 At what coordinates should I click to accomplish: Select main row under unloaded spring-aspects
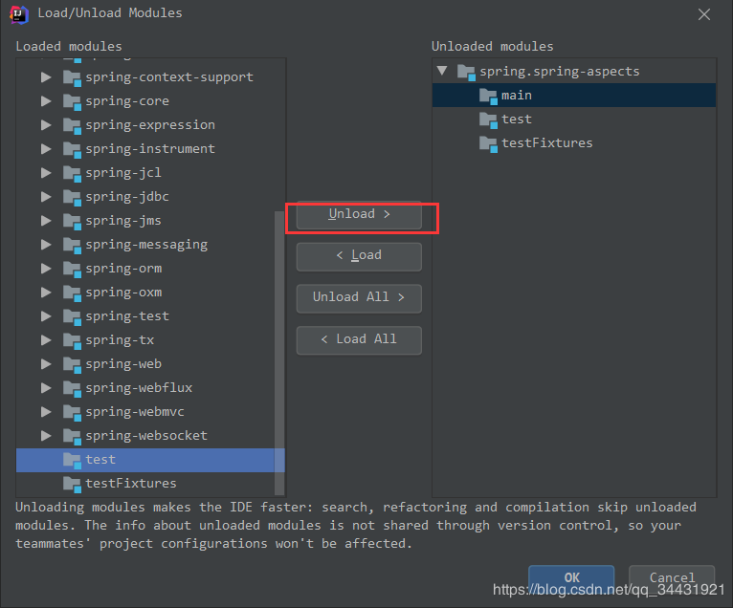tap(574, 96)
